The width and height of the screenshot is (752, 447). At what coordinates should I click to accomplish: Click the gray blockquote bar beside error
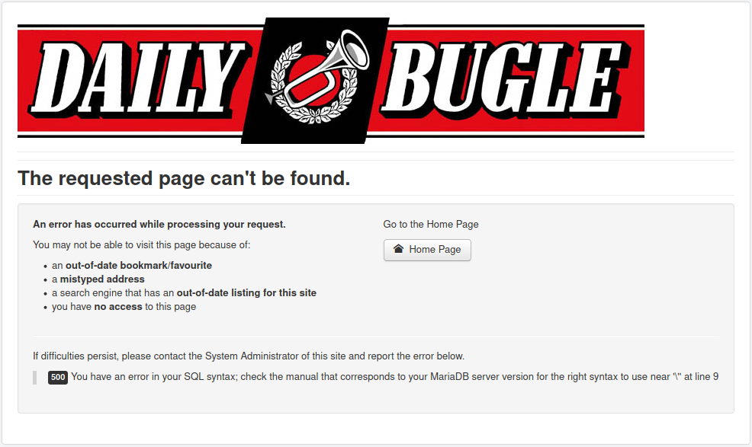(34, 377)
